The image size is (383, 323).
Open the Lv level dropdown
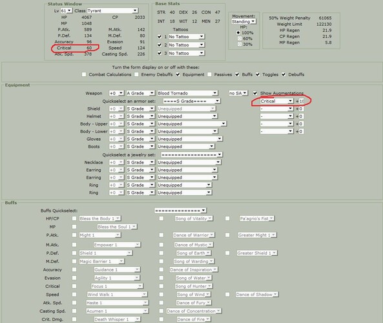pyautogui.click(x=66, y=11)
